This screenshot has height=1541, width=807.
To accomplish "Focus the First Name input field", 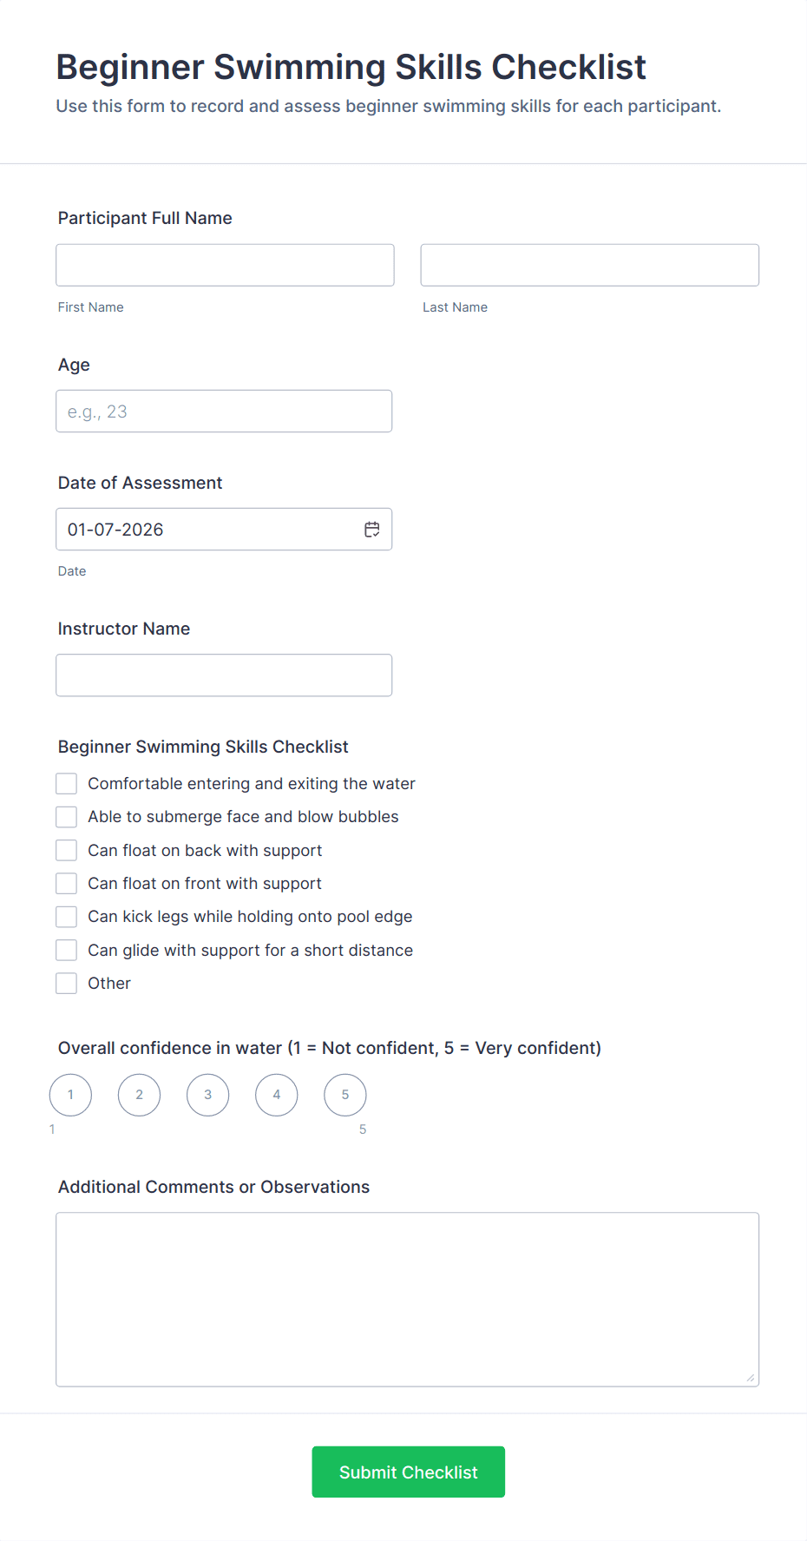I will click(225, 265).
